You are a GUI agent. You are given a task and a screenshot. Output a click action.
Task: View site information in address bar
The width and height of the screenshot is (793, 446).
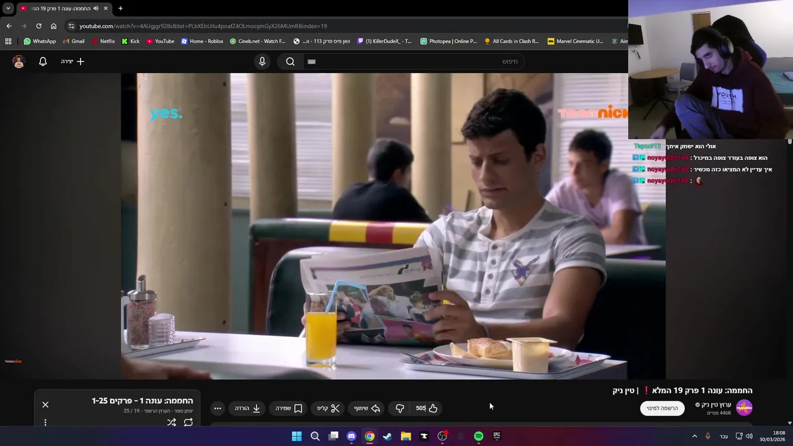(x=71, y=26)
